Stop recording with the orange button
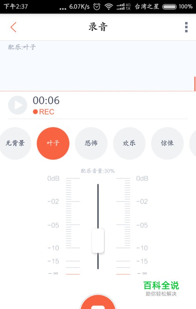This screenshot has width=196, height=309. click(98, 302)
